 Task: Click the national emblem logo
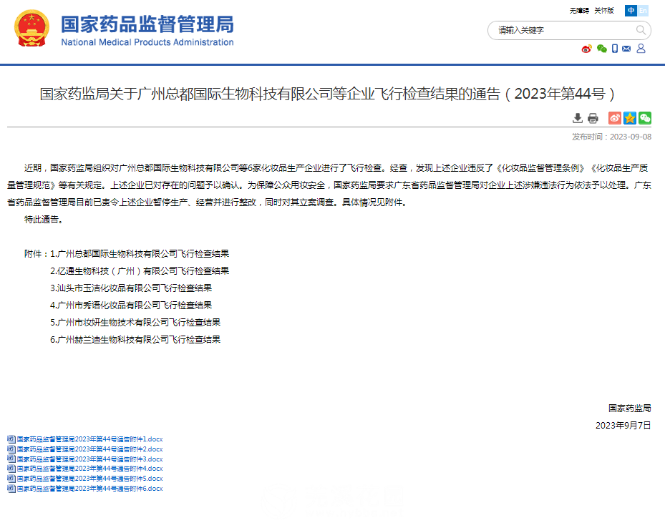point(31,28)
